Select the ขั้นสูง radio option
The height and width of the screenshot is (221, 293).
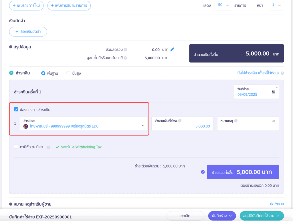(x=68, y=73)
